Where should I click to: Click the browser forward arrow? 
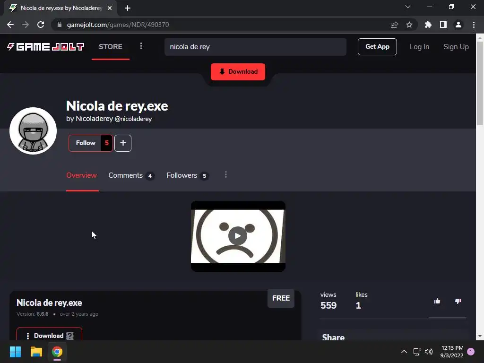(26, 25)
